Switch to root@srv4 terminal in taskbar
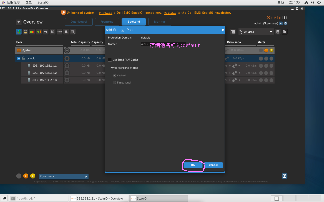This screenshot has width=324, height=202. coord(38,198)
